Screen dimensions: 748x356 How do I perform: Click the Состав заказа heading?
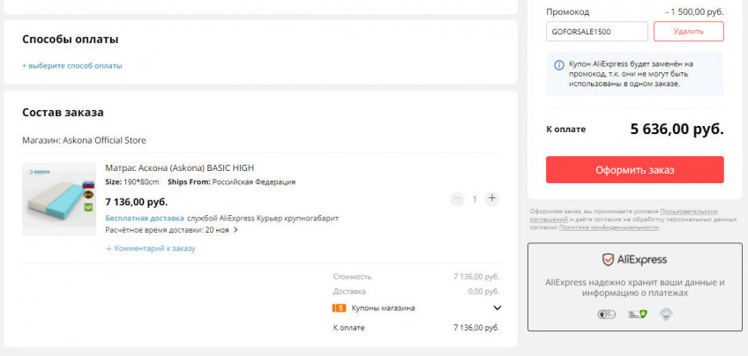(63, 113)
